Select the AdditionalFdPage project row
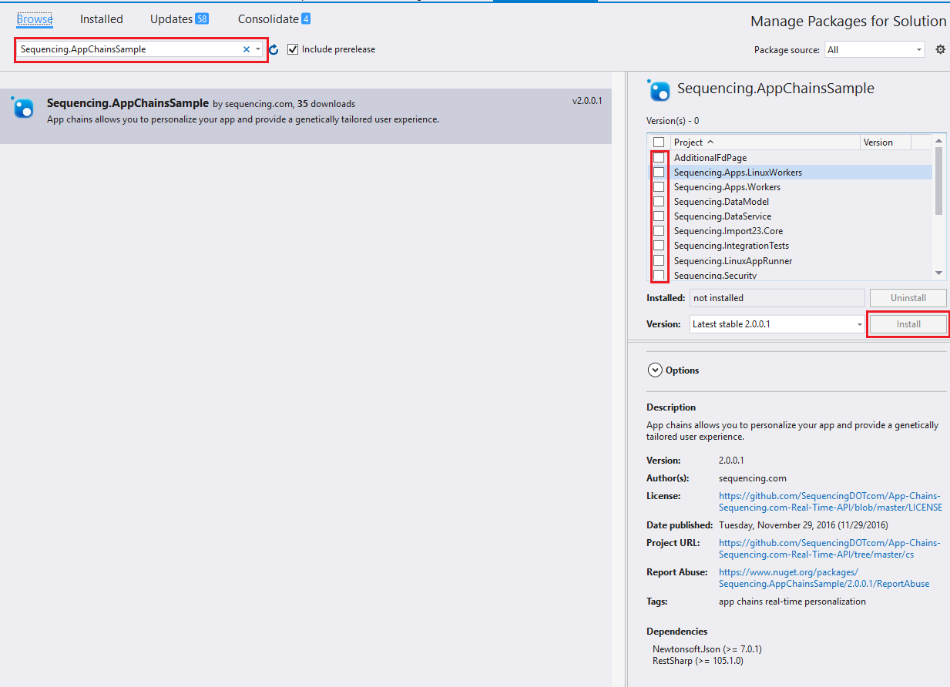 791,158
